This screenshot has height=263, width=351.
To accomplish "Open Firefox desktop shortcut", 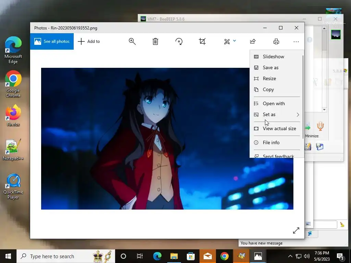I will pos(13,116).
